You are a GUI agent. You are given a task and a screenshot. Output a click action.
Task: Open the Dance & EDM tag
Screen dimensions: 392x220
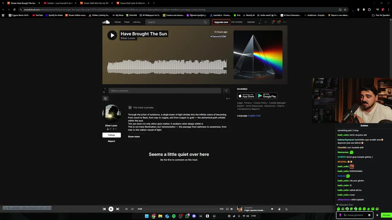(x=218, y=36)
